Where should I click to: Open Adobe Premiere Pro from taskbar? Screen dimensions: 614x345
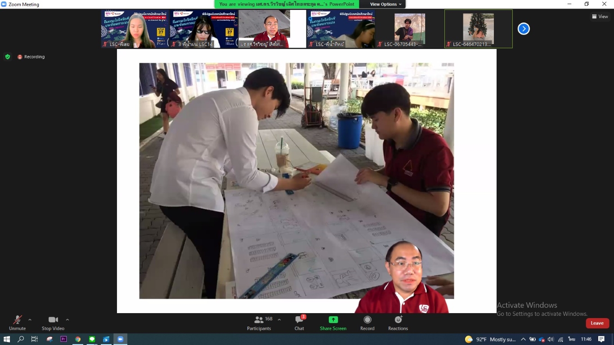pyautogui.click(x=63, y=339)
